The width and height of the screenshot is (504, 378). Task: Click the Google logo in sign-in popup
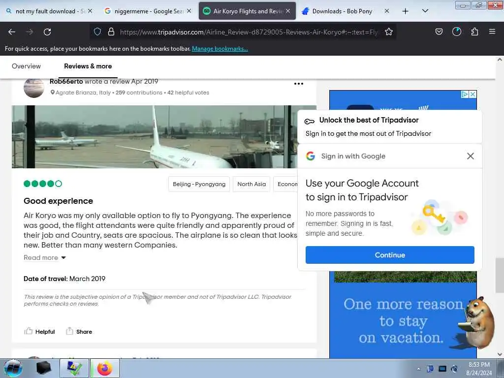pos(311,156)
